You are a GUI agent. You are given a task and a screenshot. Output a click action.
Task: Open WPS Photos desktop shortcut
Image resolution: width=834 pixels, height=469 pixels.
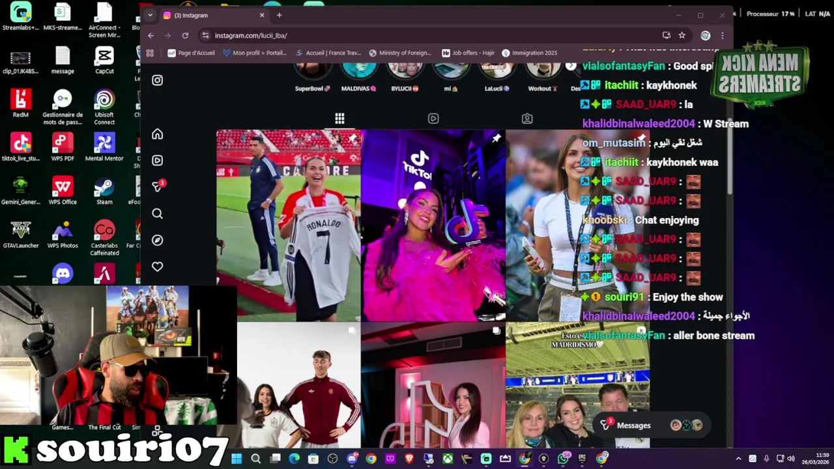tap(63, 234)
